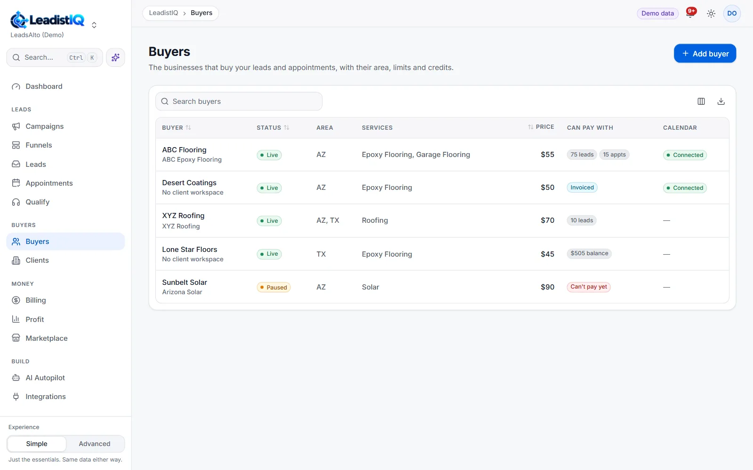Image resolution: width=753 pixels, height=470 pixels.
Task: Focus the Search buyers field
Action: point(239,102)
